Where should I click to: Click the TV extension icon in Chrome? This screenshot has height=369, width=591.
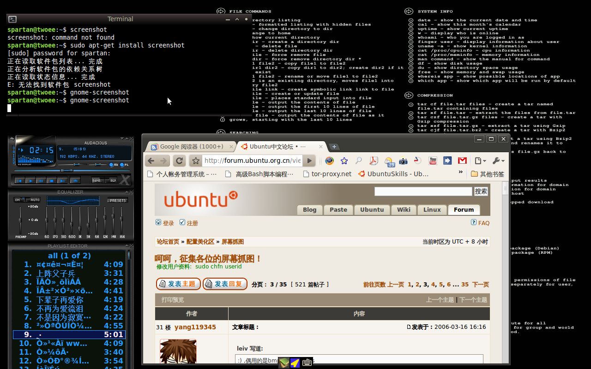[x=329, y=161]
